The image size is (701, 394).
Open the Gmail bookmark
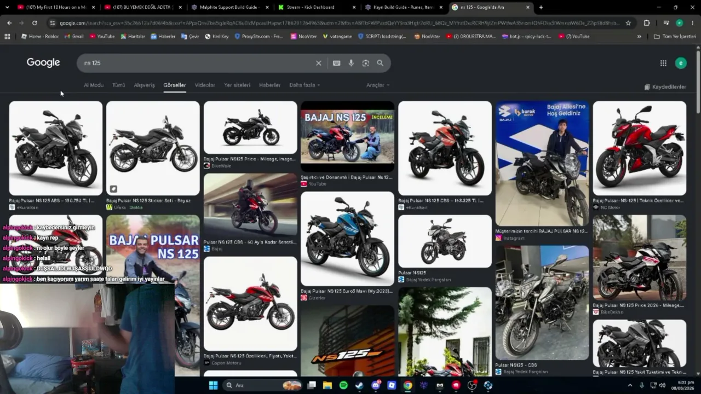[74, 36]
